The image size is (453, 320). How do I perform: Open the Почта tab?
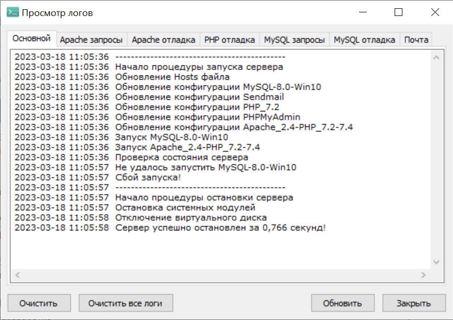point(416,40)
